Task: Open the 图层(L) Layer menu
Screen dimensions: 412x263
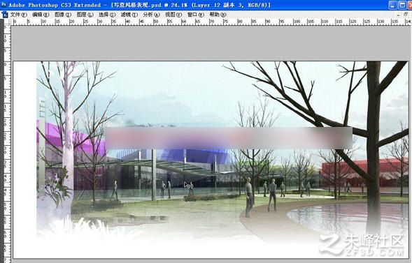Action: pos(85,15)
